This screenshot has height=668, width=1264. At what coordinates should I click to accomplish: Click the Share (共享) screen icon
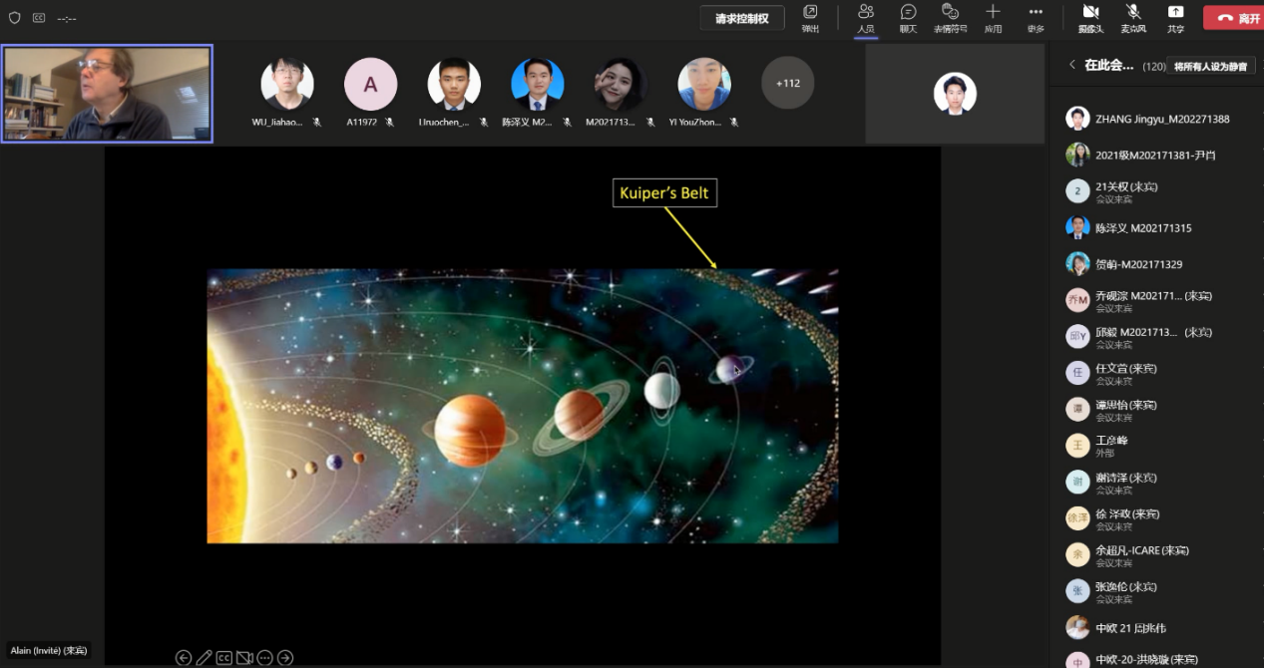point(1175,17)
